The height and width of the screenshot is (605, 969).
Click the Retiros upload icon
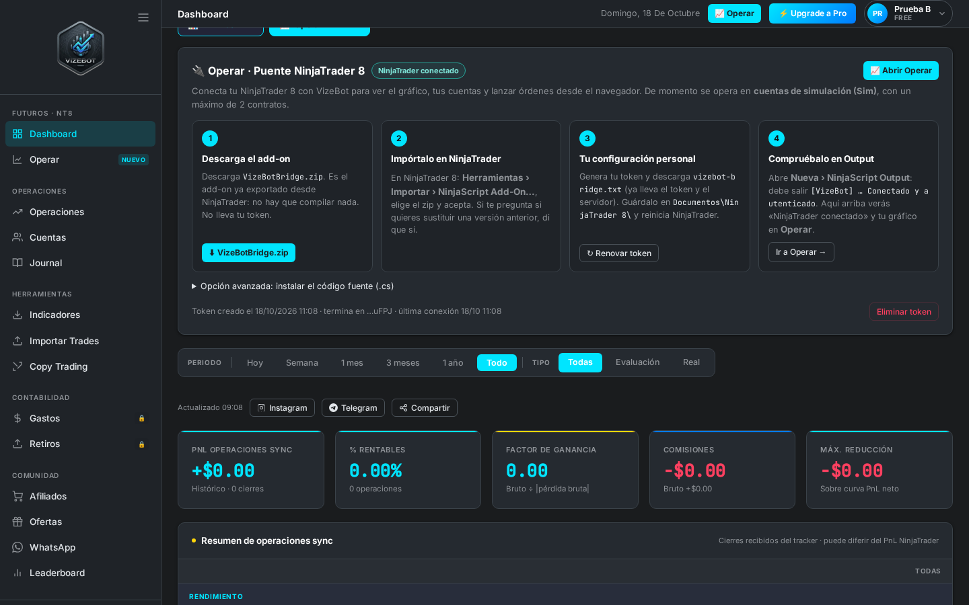pyautogui.click(x=17, y=444)
